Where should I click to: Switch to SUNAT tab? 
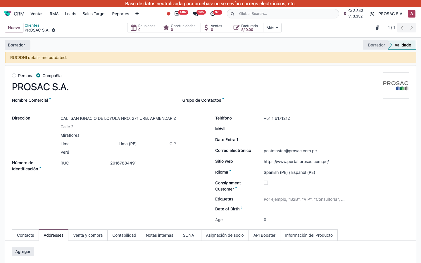click(189, 235)
